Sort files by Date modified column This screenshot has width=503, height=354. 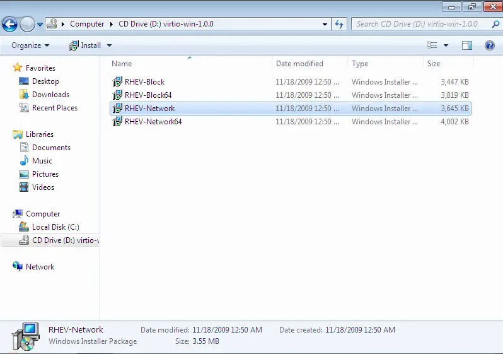(x=299, y=64)
